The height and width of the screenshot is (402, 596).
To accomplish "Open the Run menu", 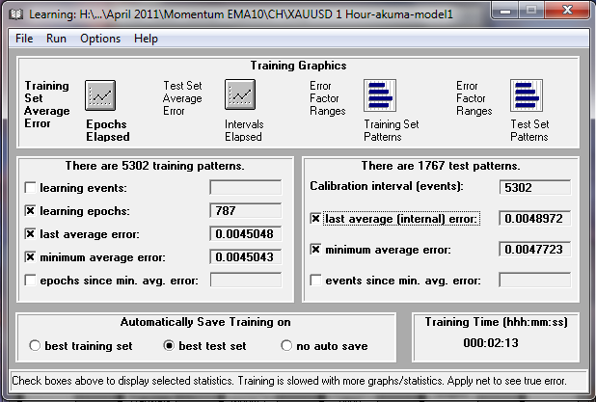I will pos(56,39).
